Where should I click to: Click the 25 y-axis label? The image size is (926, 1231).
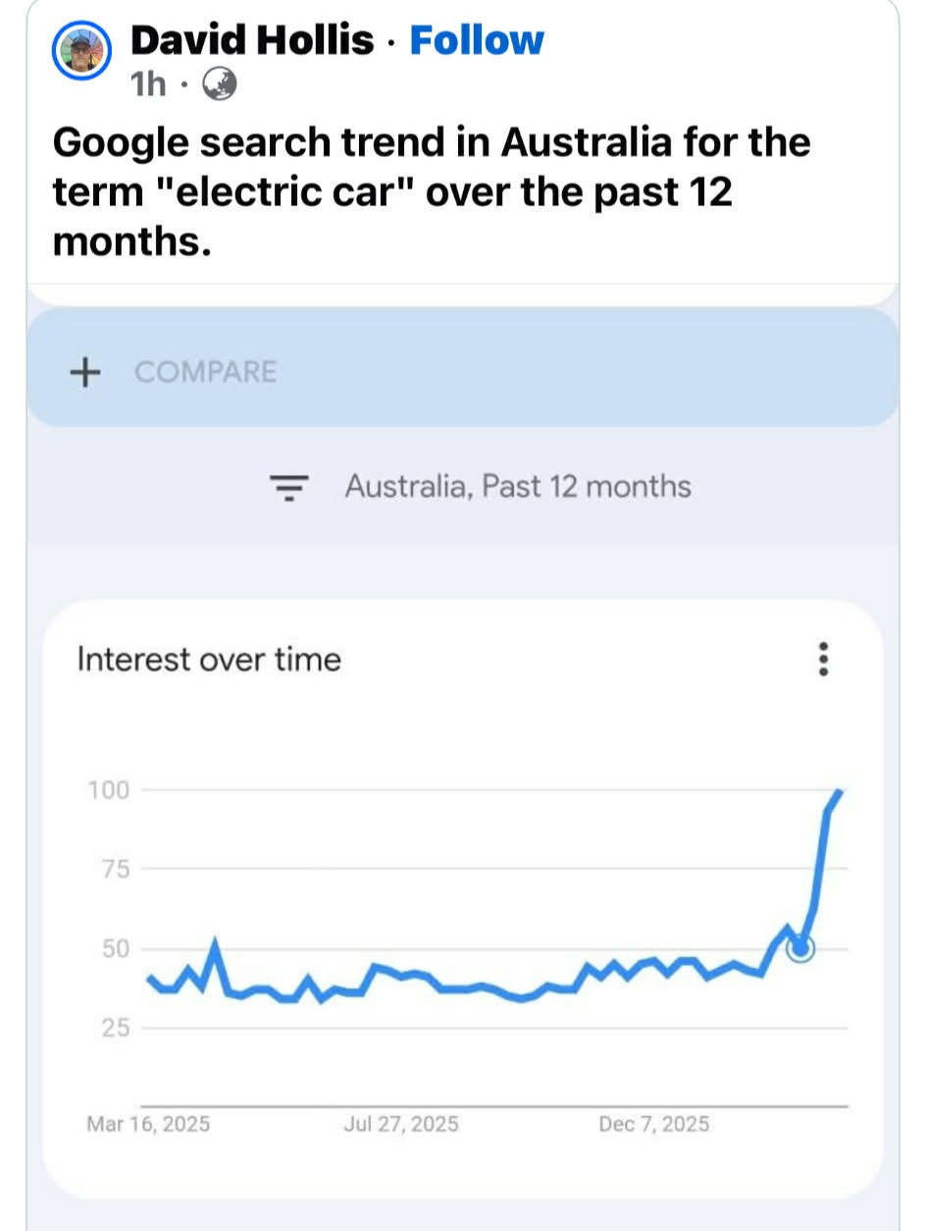[116, 1029]
